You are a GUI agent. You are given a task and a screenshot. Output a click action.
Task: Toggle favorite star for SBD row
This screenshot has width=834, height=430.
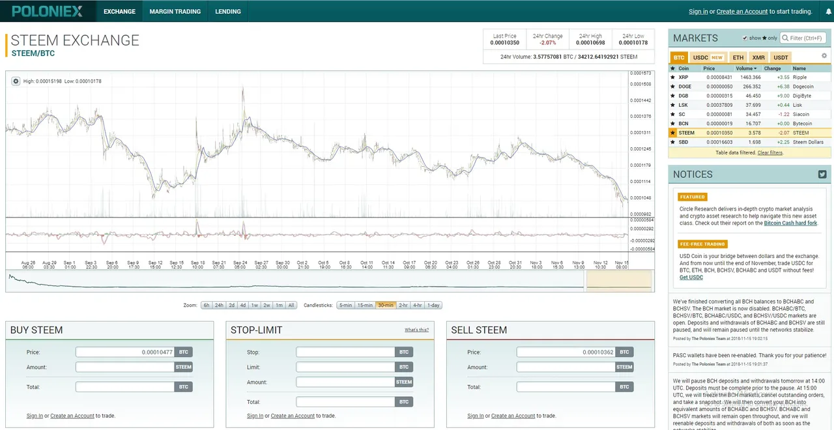point(673,142)
